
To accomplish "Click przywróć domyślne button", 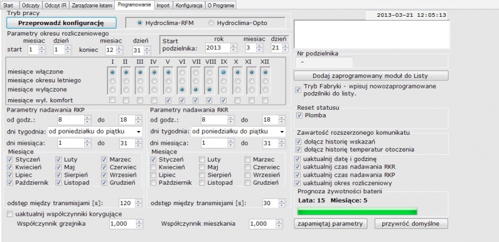I will click(411, 223).
